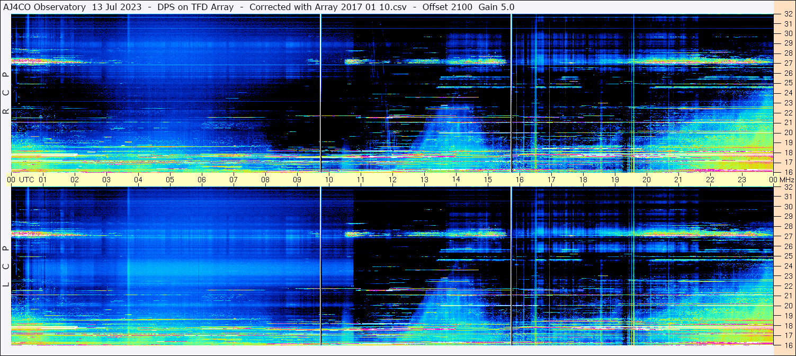Viewport: 796px width, 356px height.
Task: Select hour "13" on the UTC time axis
Action: click(424, 180)
